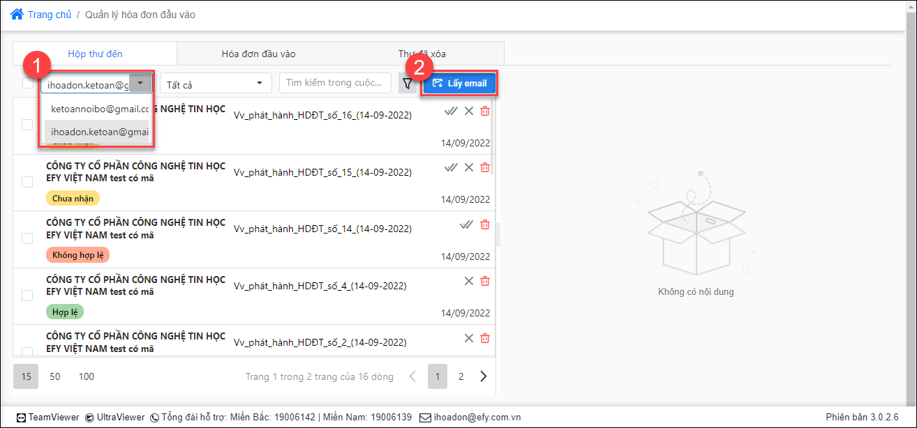Mark số_14 email read via double-check icon
This screenshot has width=917, height=428.
coord(467,224)
